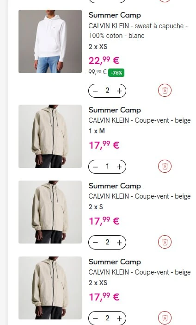Delete the beige Coupe-vent size S item
The image size is (196, 325).
click(x=165, y=242)
